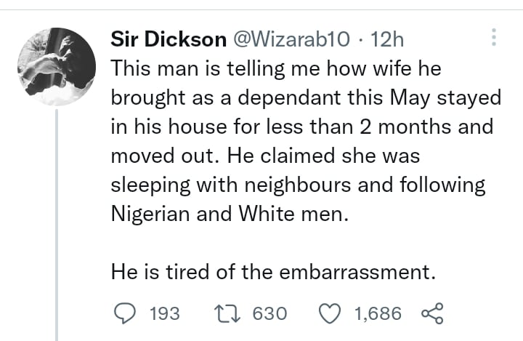This screenshot has height=341, width=523.
Task: Like the tweet with the heart icon
Action: pyautogui.click(x=330, y=313)
